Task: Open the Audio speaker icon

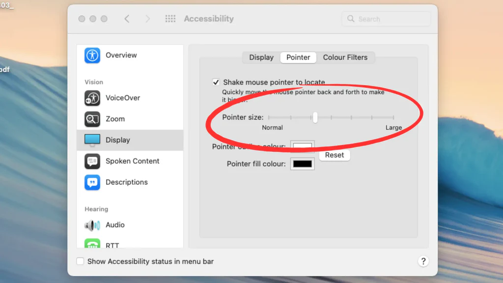Action: point(92,225)
